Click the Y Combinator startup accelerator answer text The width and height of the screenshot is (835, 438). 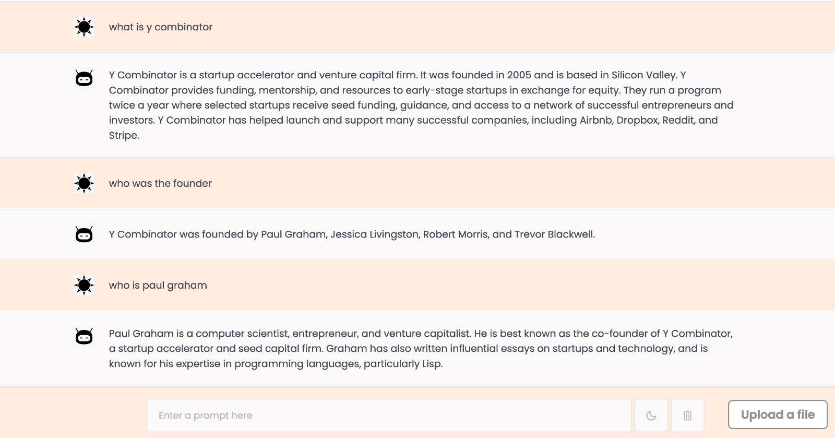tap(421, 105)
